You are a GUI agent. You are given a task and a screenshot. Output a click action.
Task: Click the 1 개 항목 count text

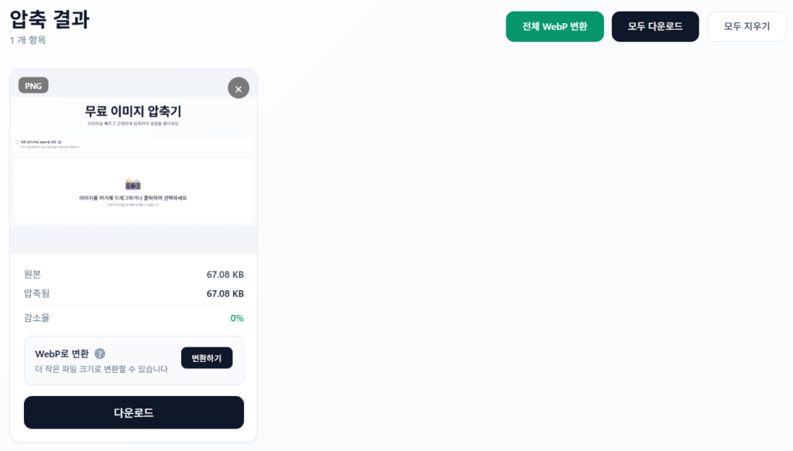(28, 40)
